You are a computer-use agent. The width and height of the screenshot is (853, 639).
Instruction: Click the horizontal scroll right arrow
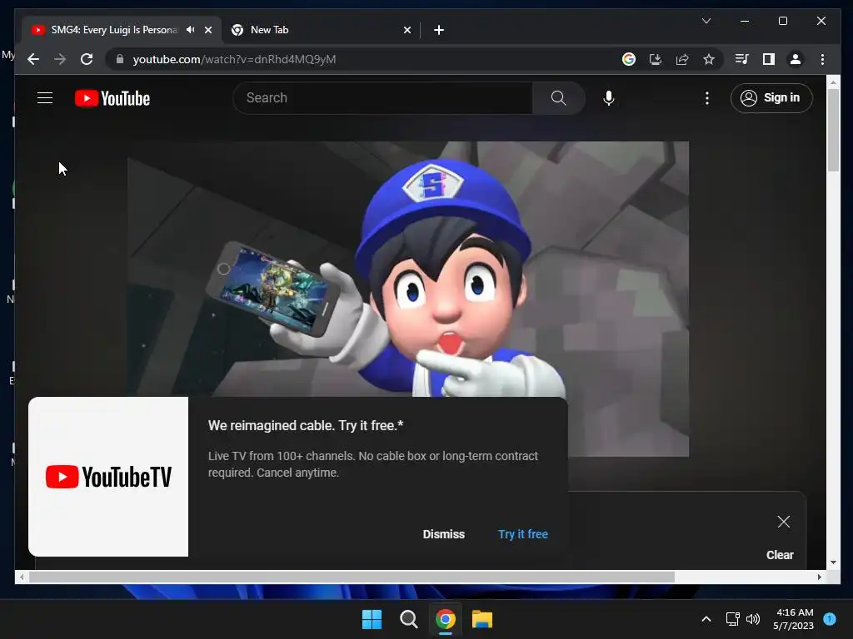tap(820, 577)
